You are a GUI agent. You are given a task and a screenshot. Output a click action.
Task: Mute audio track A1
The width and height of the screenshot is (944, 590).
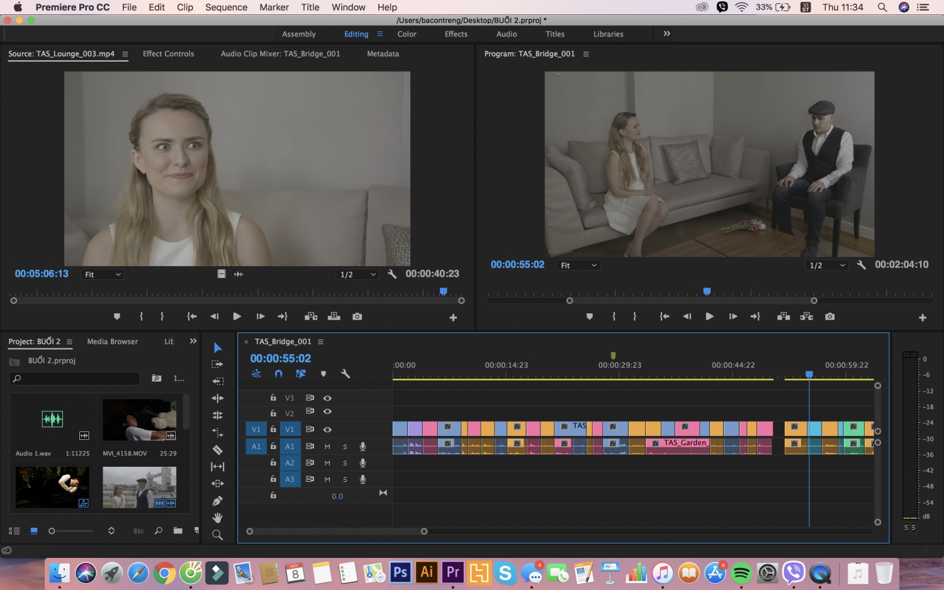(327, 447)
